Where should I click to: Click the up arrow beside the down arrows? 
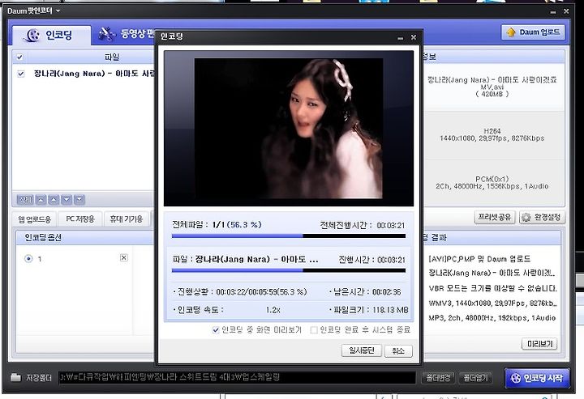click(54, 200)
